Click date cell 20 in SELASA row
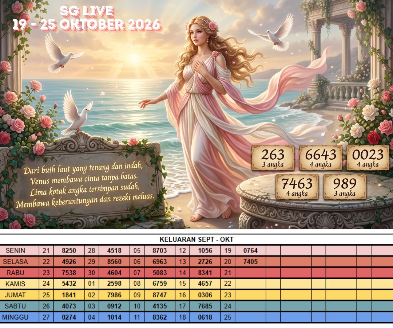Image resolution: width=393 pixels, height=328 pixels. point(227,262)
